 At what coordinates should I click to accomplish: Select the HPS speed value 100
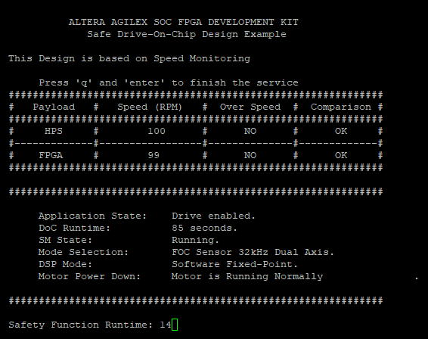pyautogui.click(x=157, y=131)
